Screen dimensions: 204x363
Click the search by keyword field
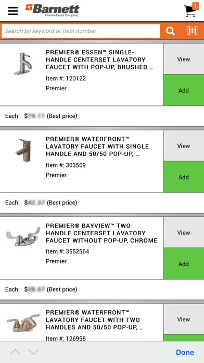point(81,31)
